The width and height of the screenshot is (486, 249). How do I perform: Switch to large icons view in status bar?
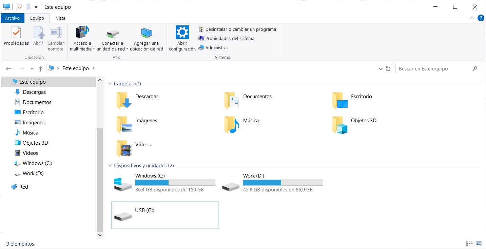479,244
